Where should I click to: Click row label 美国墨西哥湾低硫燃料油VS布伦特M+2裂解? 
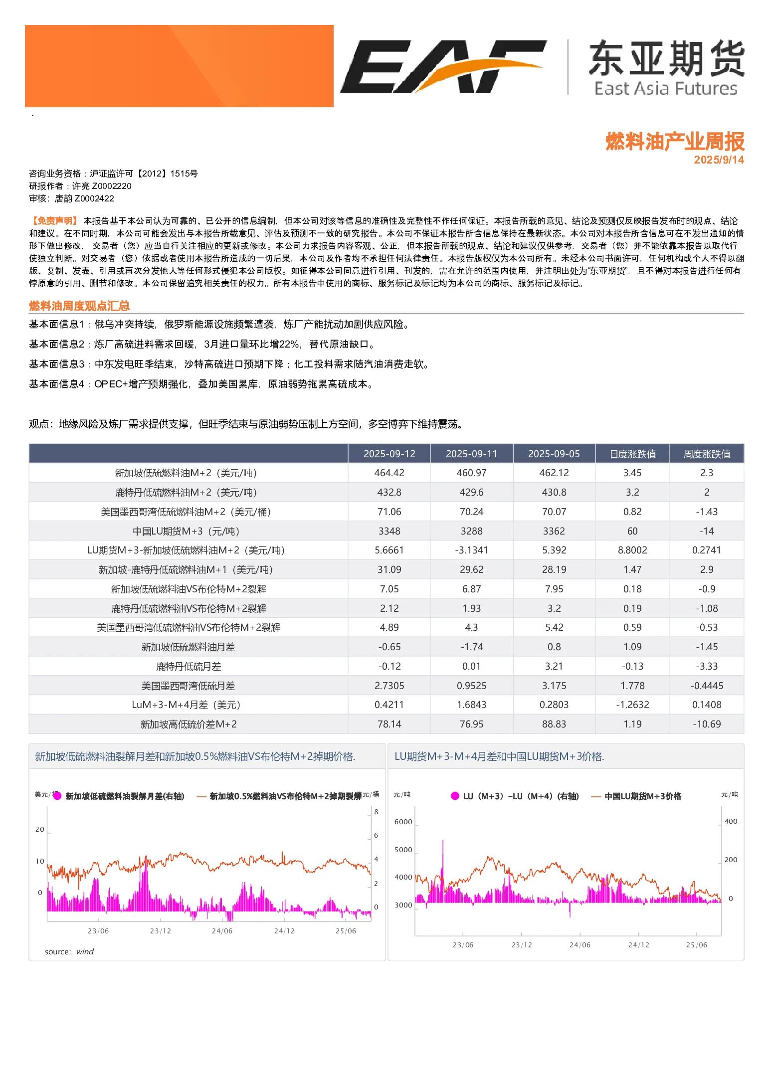coord(189,627)
